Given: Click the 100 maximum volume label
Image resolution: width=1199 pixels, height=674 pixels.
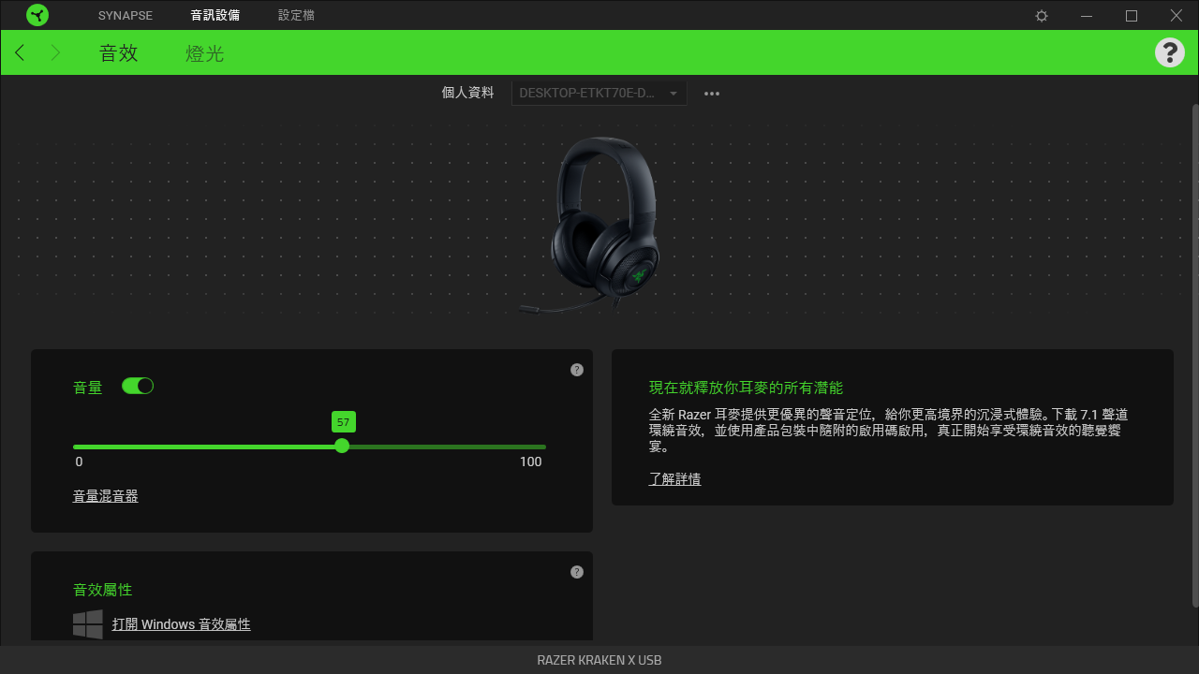Looking at the screenshot, I should point(531,462).
